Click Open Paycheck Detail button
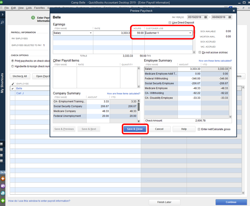Image resolution: width=250 pixels, height=206 pixels. 41,76
